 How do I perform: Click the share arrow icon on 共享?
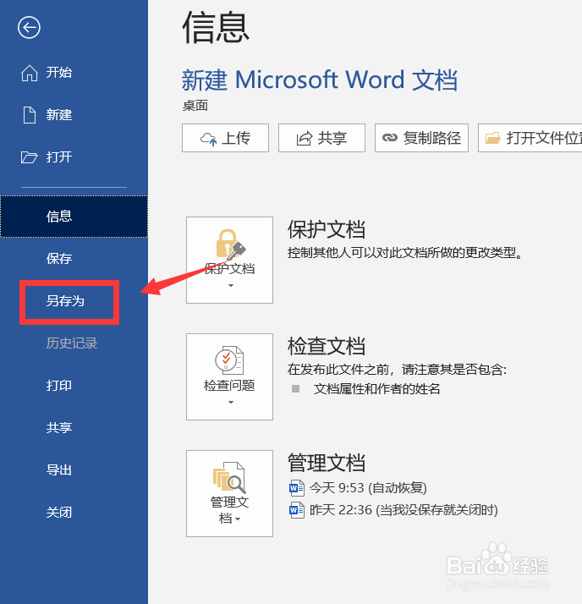pos(304,138)
